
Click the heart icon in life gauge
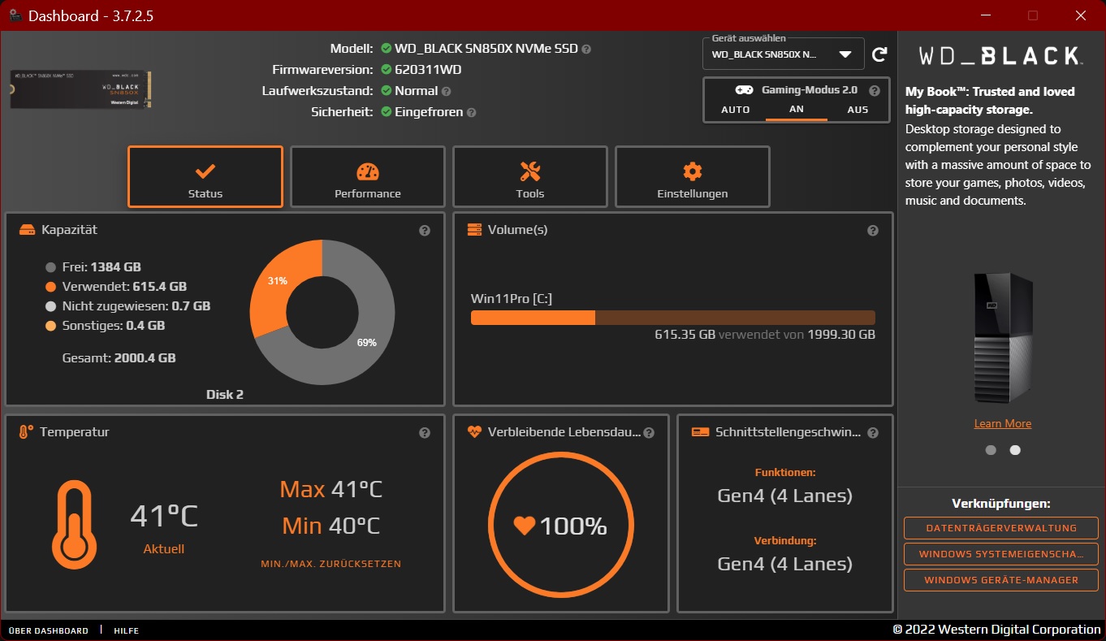tap(525, 526)
